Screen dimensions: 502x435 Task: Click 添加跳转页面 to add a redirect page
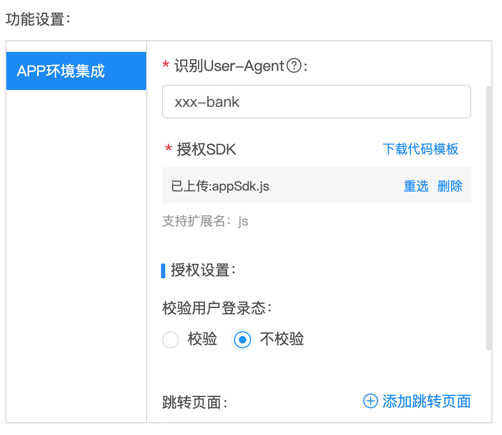426,401
